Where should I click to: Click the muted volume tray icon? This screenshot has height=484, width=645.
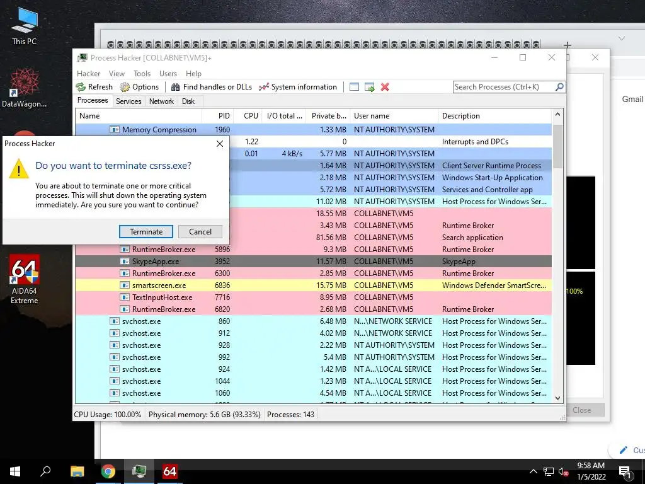pos(563,471)
